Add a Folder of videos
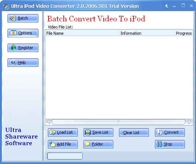Screen dimensions: 196x164 (99, 144)
